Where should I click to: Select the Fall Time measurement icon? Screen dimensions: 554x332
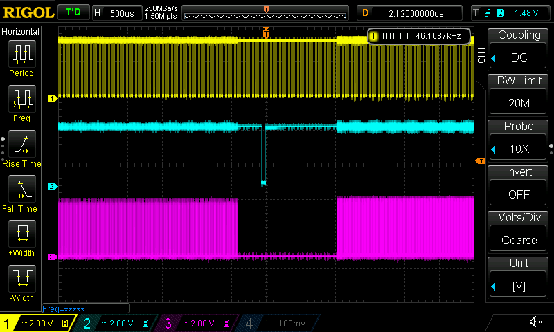22,189
